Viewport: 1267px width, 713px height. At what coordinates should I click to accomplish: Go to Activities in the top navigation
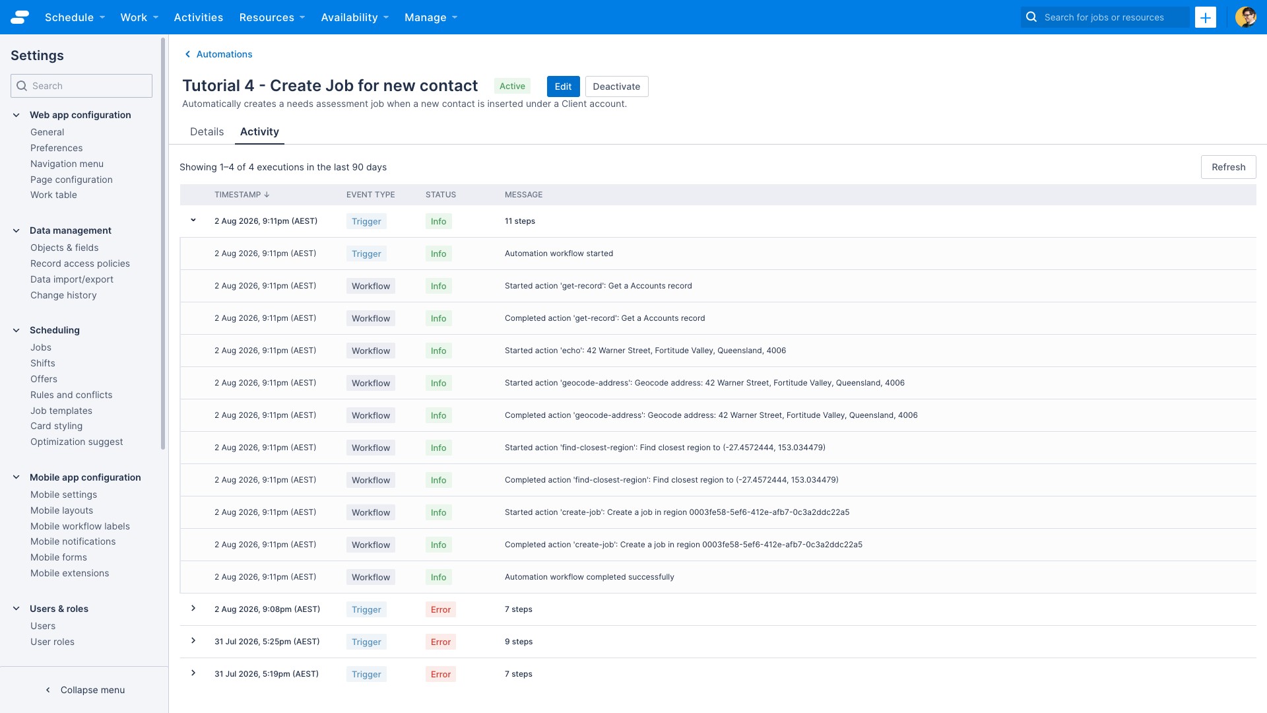point(199,17)
